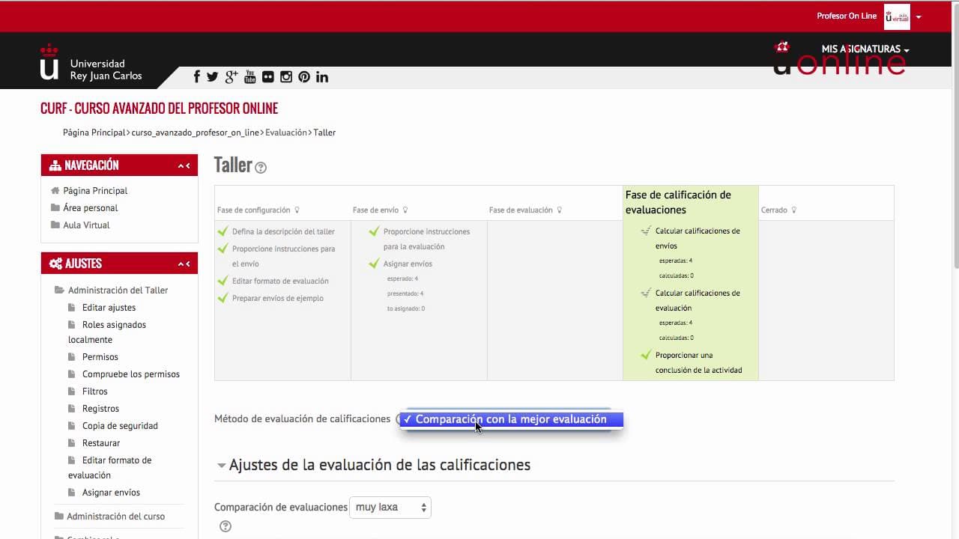Image resolution: width=959 pixels, height=539 pixels.
Task: Click lightbulb icon next to Cerrado
Action: coord(794,210)
